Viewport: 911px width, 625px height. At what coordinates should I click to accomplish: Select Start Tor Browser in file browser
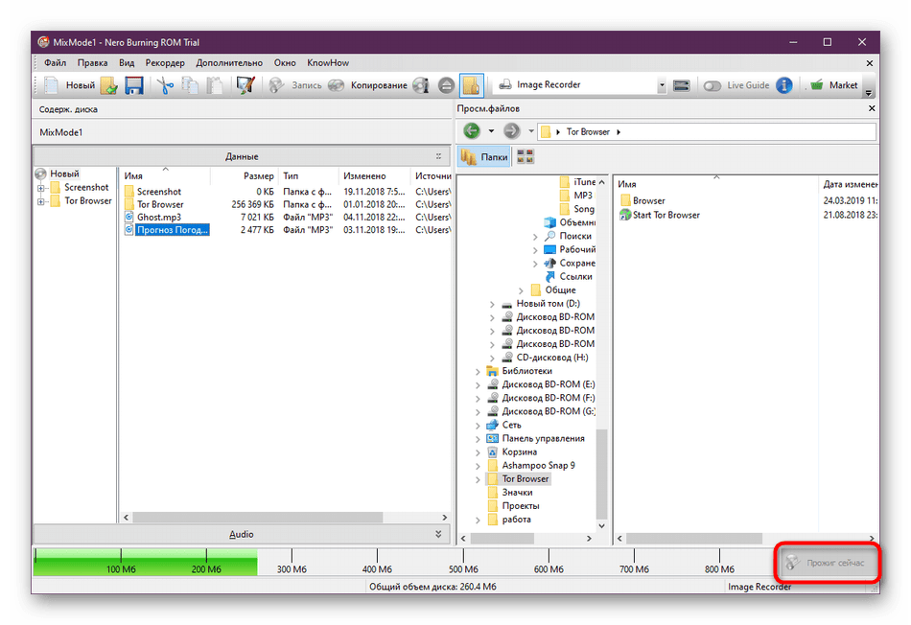coord(660,215)
